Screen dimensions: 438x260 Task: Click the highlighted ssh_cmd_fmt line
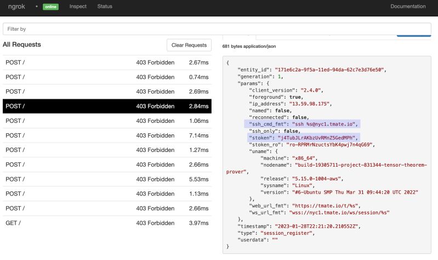(302, 124)
